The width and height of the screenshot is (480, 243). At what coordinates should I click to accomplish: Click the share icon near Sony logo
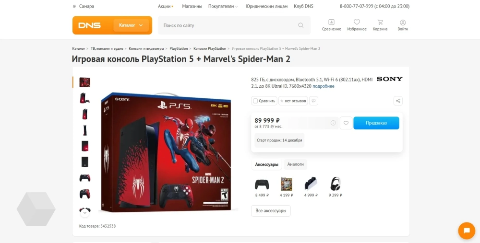[x=397, y=101]
